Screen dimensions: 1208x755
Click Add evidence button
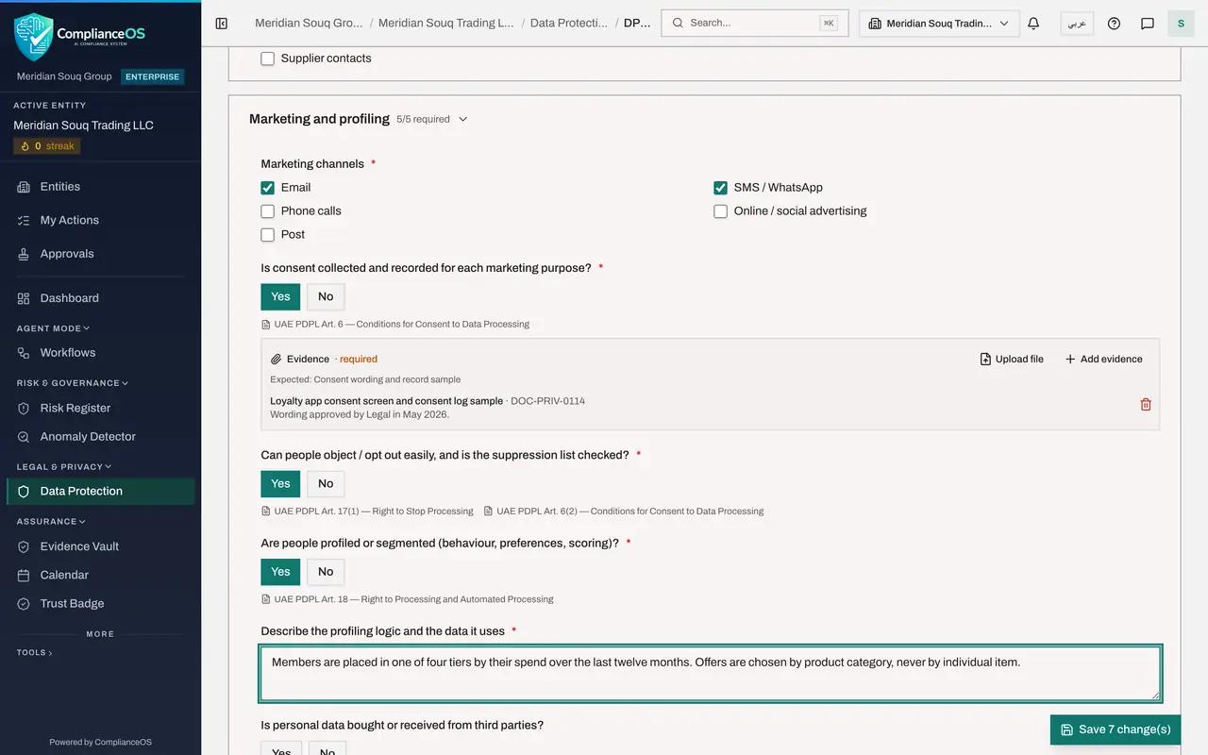pyautogui.click(x=1103, y=360)
